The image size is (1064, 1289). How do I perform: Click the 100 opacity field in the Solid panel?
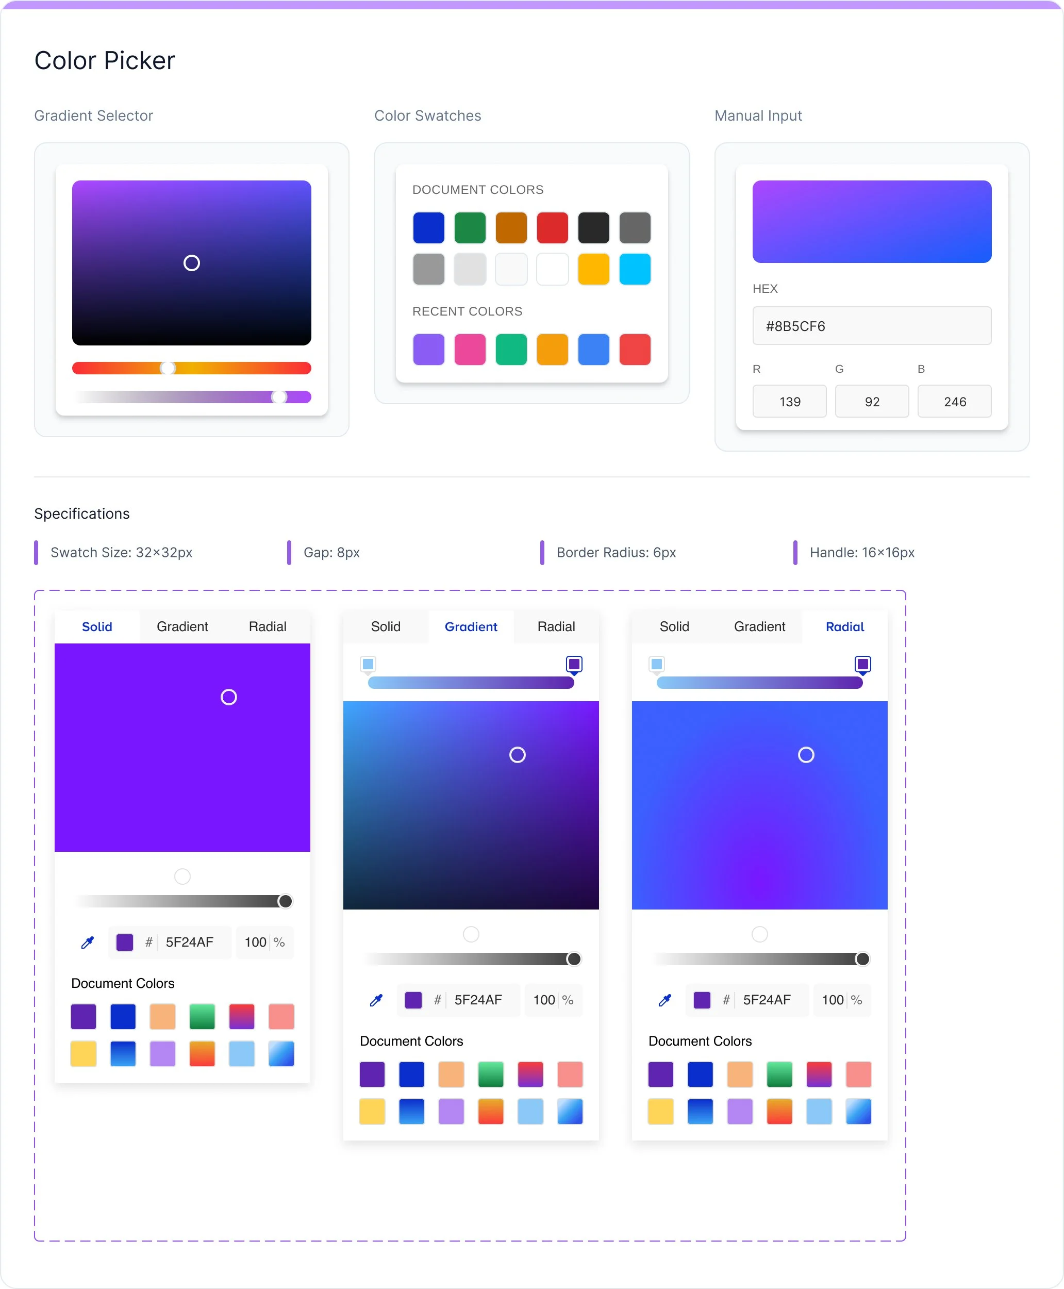(255, 942)
